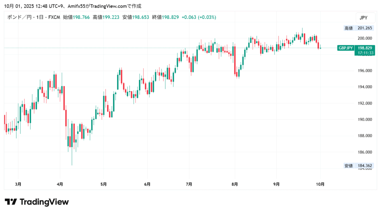Click the TradingView wordmark text
The image size is (381, 214).
44,202
